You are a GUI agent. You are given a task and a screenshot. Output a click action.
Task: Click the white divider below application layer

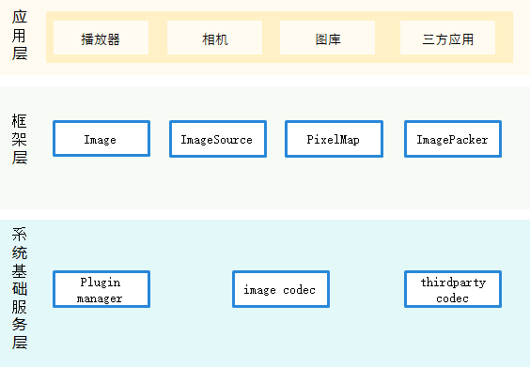click(x=265, y=81)
